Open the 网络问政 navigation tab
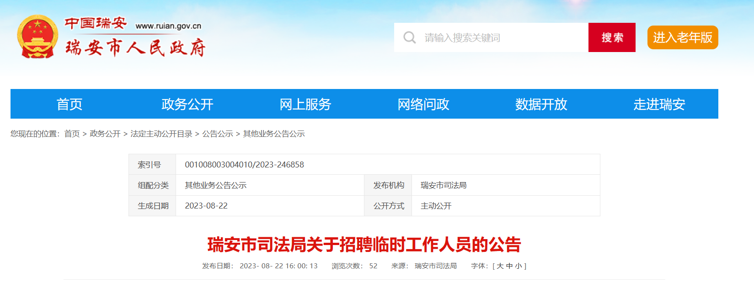 [x=423, y=104]
